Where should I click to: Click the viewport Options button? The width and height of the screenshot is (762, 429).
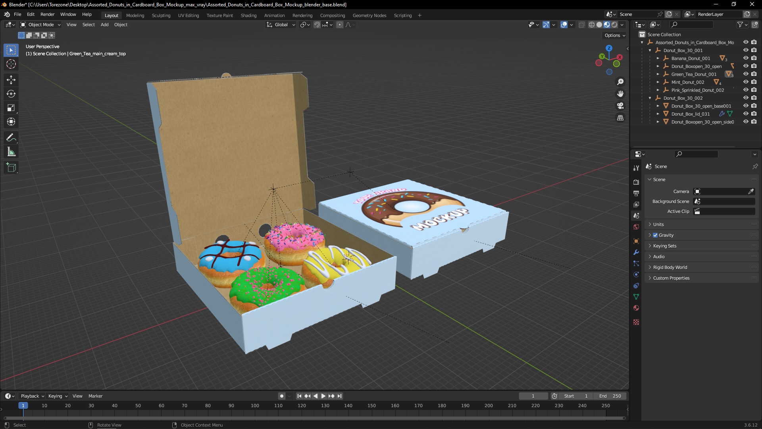pos(614,35)
